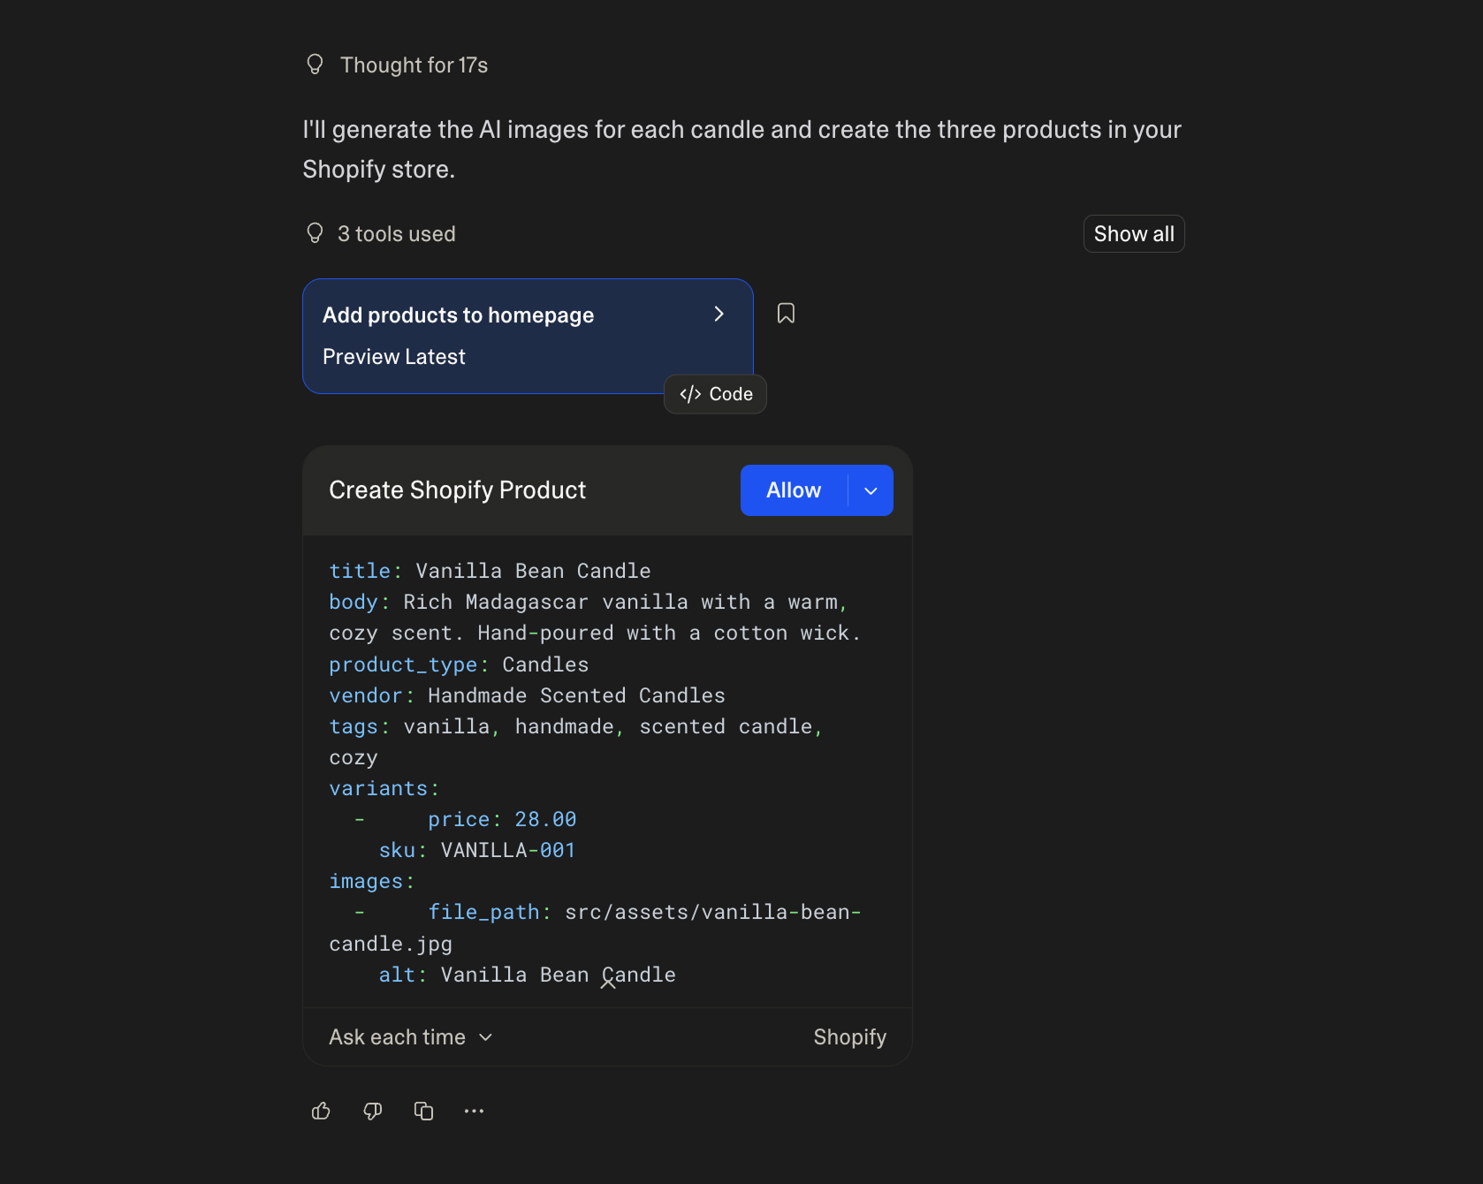Open the more options ellipsis menu
Screen dimensions: 1483x1184
(x=475, y=1111)
